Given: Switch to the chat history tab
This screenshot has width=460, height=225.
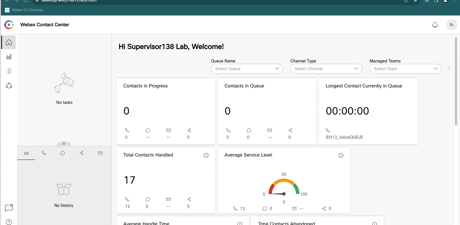Looking at the screenshot, I should 63,153.
